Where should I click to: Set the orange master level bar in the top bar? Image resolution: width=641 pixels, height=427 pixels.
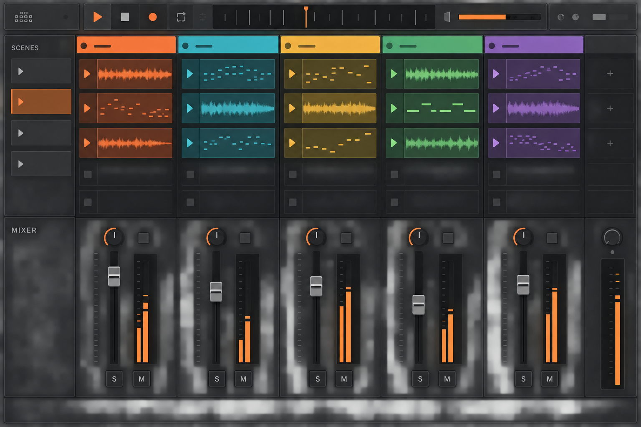point(499,17)
